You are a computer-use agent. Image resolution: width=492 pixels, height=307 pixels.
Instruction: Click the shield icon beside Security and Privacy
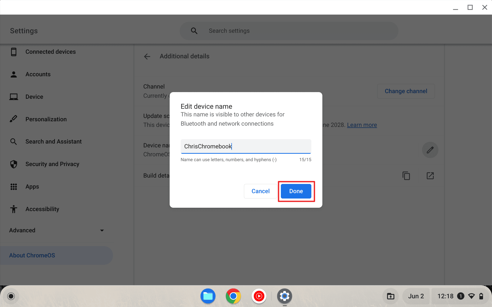[14, 164]
